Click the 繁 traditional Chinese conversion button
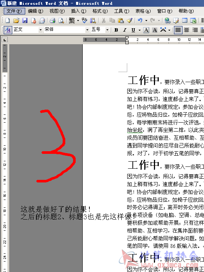Viewport: 204px width, 272px height. [72, 20]
